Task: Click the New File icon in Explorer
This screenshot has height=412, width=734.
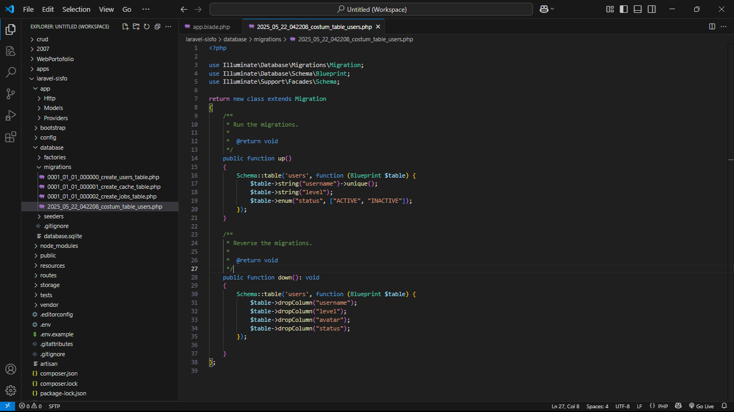Action: [125, 26]
